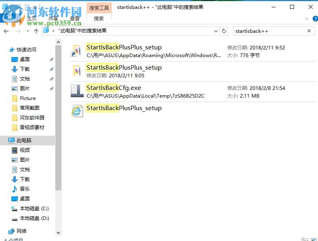
Task: Click path C:\用户\ASUS\AppData\Local\Temp\7zS86B25D2C
Action: tap(146, 96)
